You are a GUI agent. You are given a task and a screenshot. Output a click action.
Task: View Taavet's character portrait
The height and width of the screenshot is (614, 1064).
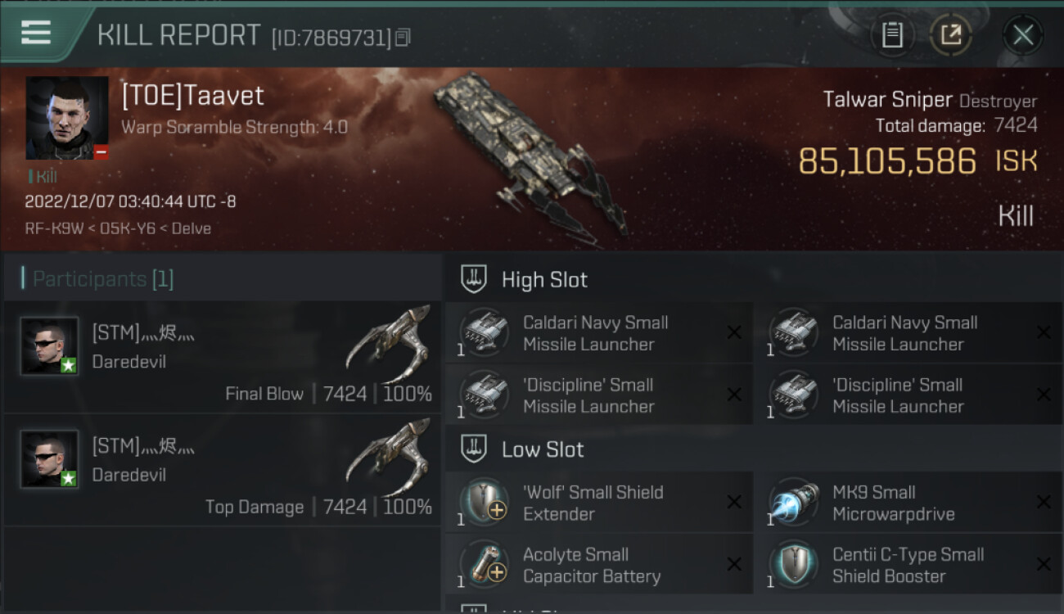[67, 118]
